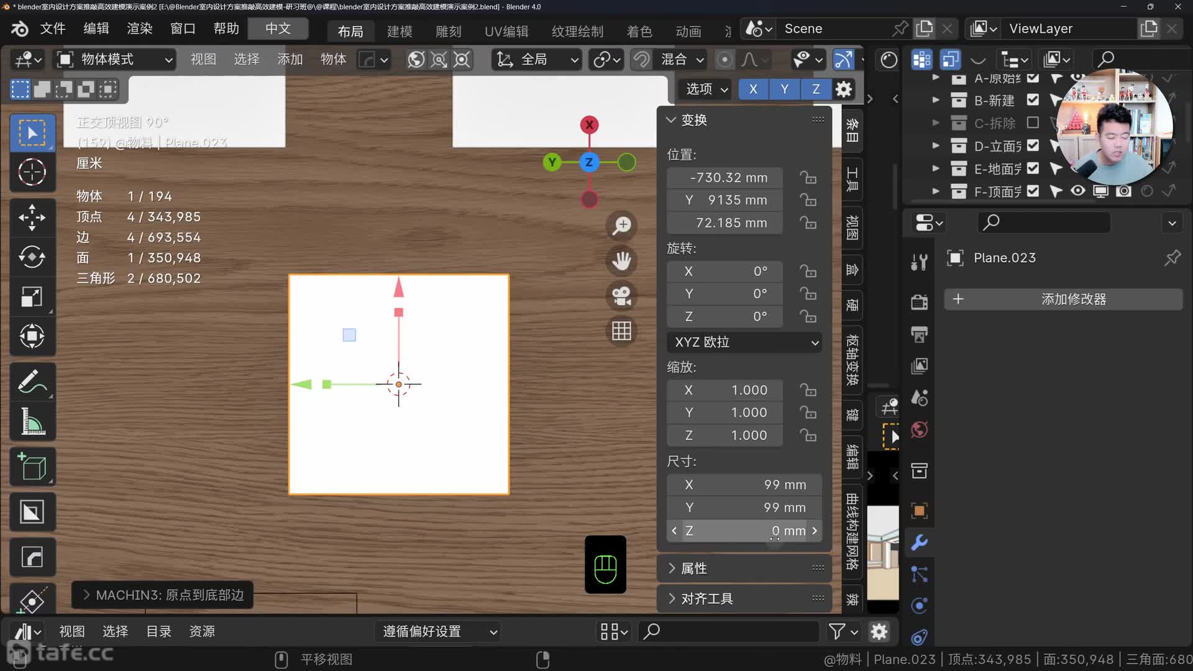The image size is (1193, 671).
Task: Select the Scale tool
Action: [x=32, y=296]
